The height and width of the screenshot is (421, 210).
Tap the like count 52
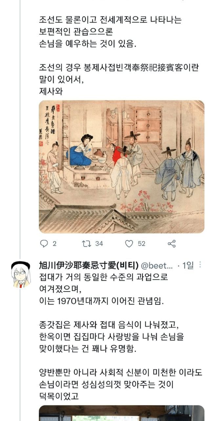(141, 244)
